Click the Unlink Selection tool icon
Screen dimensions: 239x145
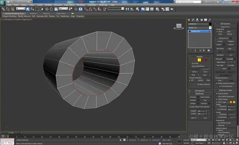8,9
